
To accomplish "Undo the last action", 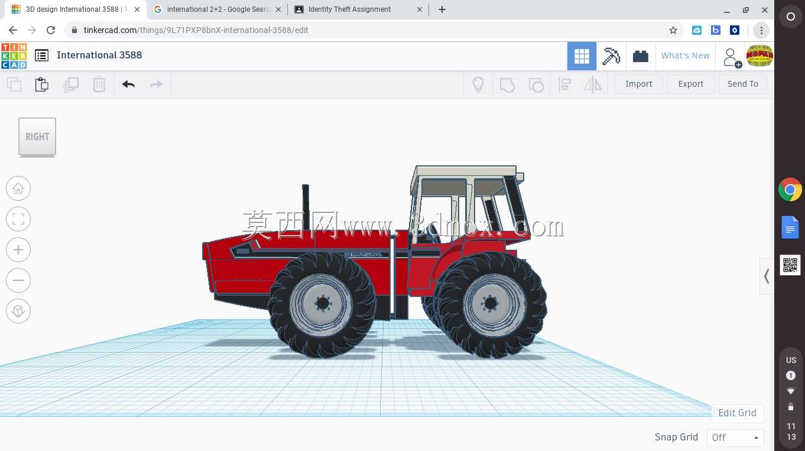I will (129, 84).
